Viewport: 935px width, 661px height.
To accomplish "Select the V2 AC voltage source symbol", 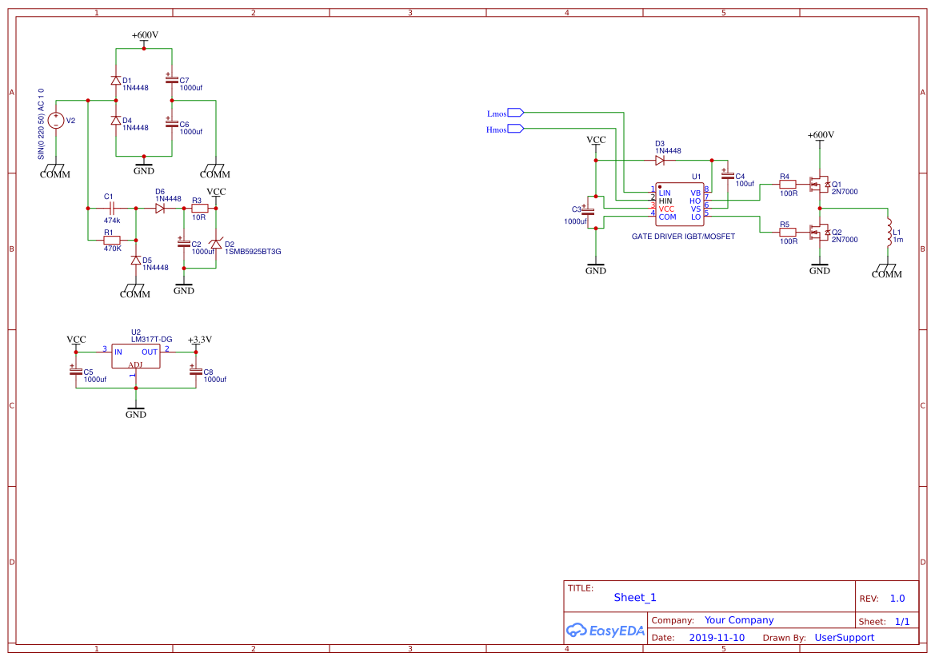I will [56, 121].
